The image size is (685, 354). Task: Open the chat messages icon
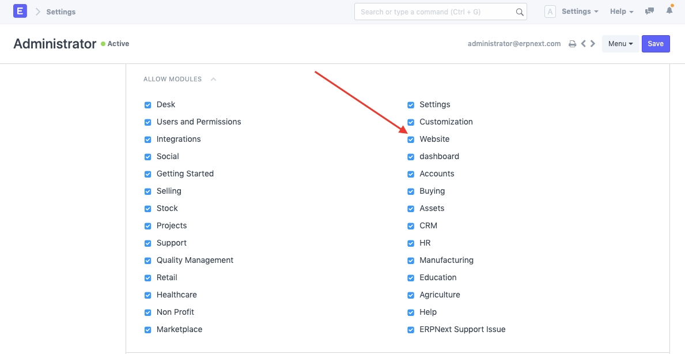pos(650,12)
